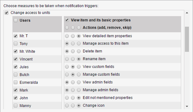This screenshot has height=112, width=193.
Task: Uncheck the Mr. White user checkbox
Action: pyautogui.click(x=16, y=51)
